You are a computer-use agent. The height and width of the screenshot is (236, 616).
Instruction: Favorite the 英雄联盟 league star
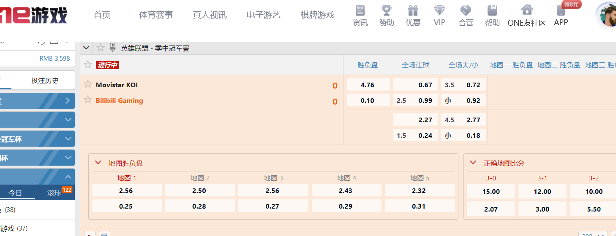tap(101, 48)
